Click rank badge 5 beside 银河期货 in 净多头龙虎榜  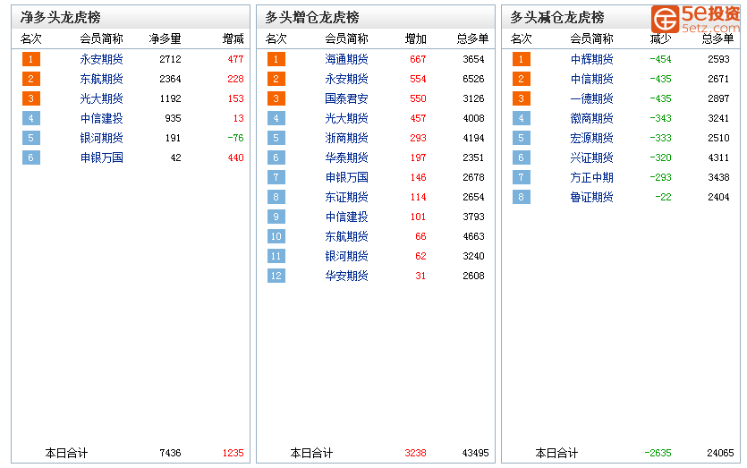[31, 138]
